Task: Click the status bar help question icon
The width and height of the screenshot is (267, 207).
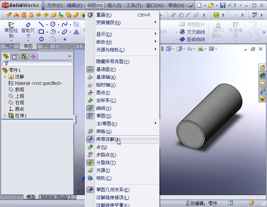Action: pos(230,202)
